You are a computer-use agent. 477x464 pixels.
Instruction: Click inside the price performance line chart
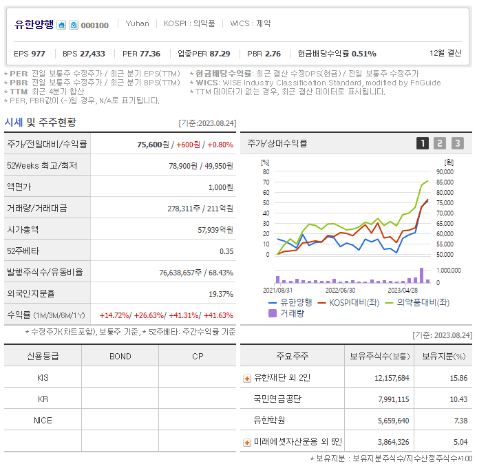pos(354,213)
